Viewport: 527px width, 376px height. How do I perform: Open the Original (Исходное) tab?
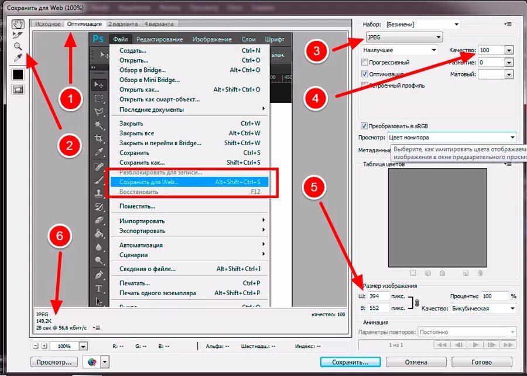point(48,24)
